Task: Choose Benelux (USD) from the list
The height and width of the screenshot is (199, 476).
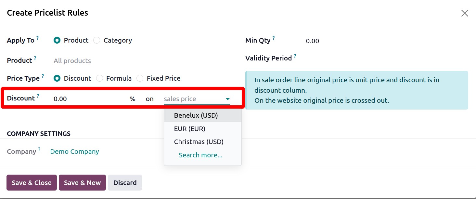Action: tap(196, 115)
